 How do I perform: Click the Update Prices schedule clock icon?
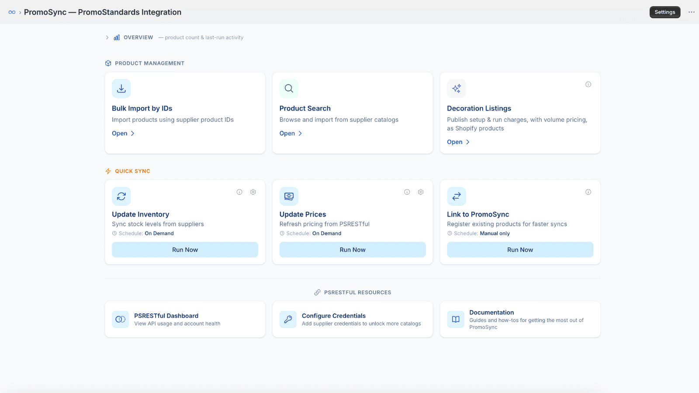(x=282, y=234)
